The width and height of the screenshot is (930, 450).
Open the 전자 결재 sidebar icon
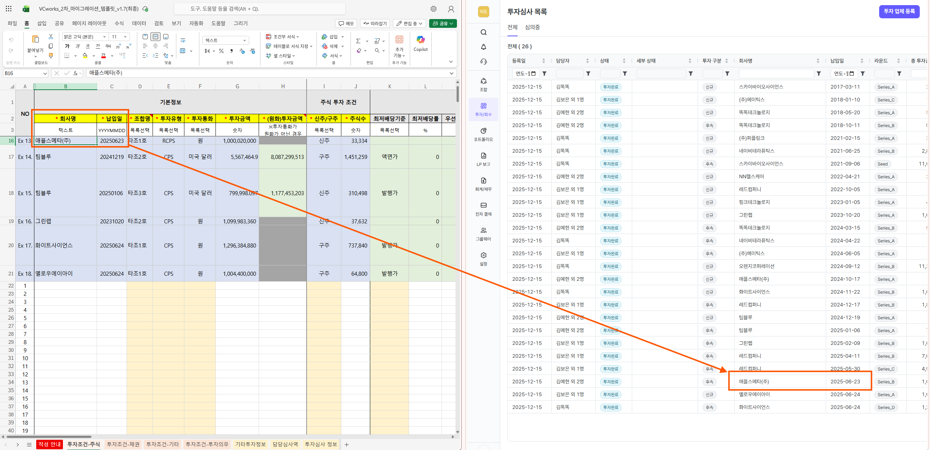pos(483,208)
